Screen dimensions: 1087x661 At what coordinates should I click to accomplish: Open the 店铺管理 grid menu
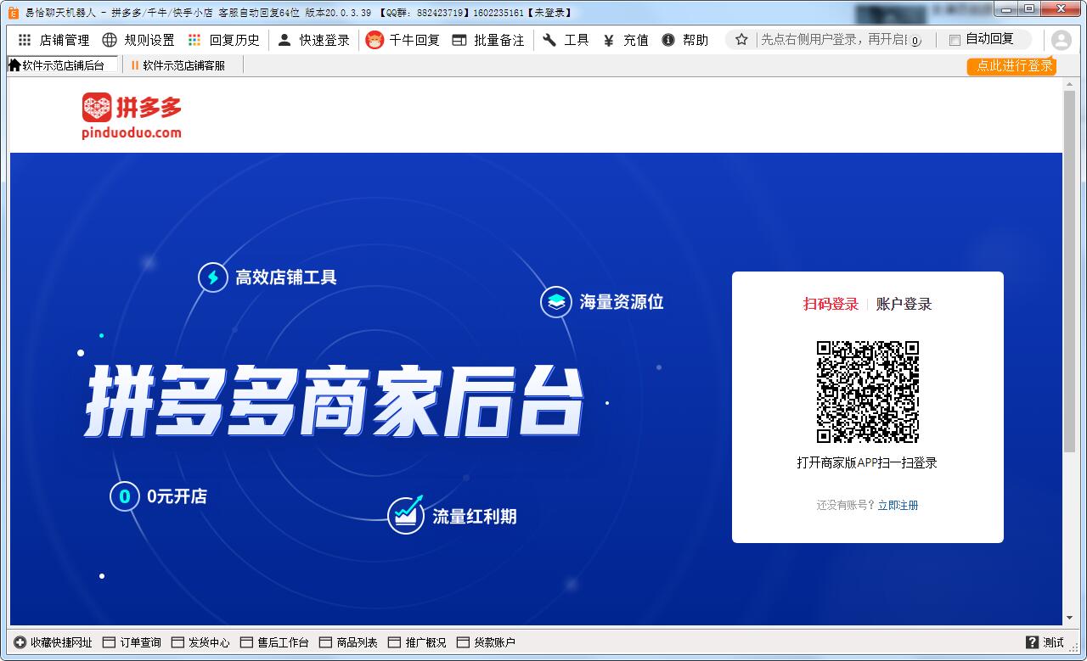(x=54, y=40)
